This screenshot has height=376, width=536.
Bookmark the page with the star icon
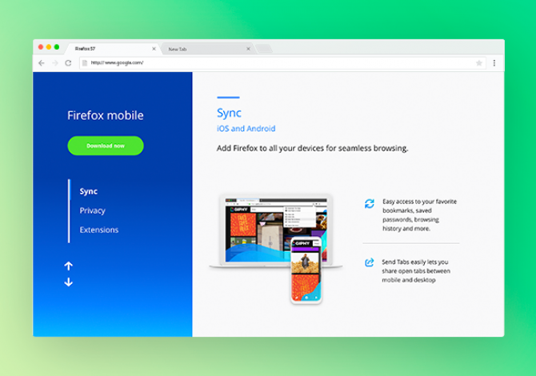479,63
